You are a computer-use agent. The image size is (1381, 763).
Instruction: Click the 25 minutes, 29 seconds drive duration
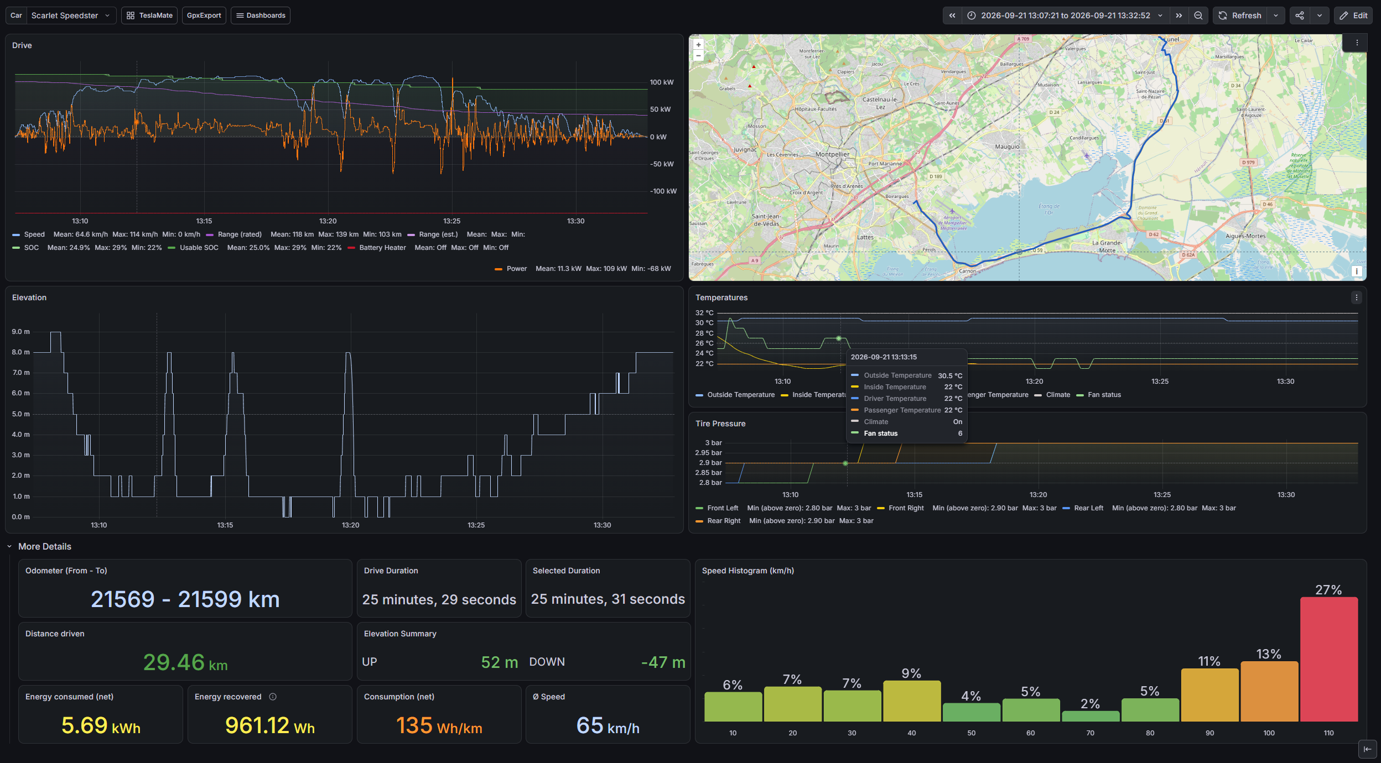[x=439, y=599]
